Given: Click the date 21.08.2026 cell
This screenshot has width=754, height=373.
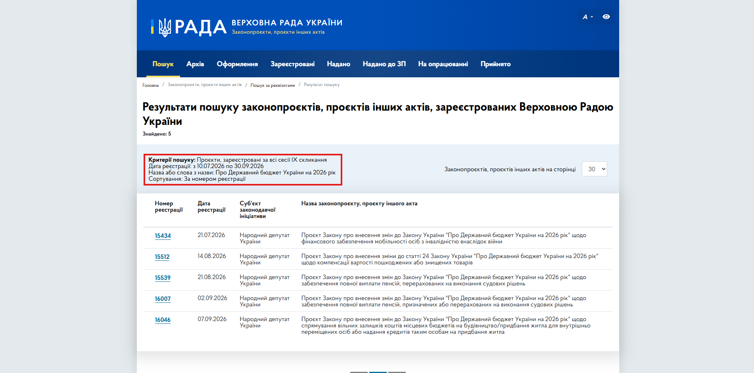Looking at the screenshot, I should [212, 277].
